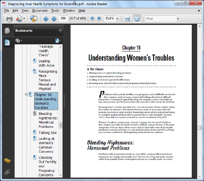Click Dealing With Acne bookmark icon
The width and height of the screenshot is (204, 181).
click(x=35, y=61)
